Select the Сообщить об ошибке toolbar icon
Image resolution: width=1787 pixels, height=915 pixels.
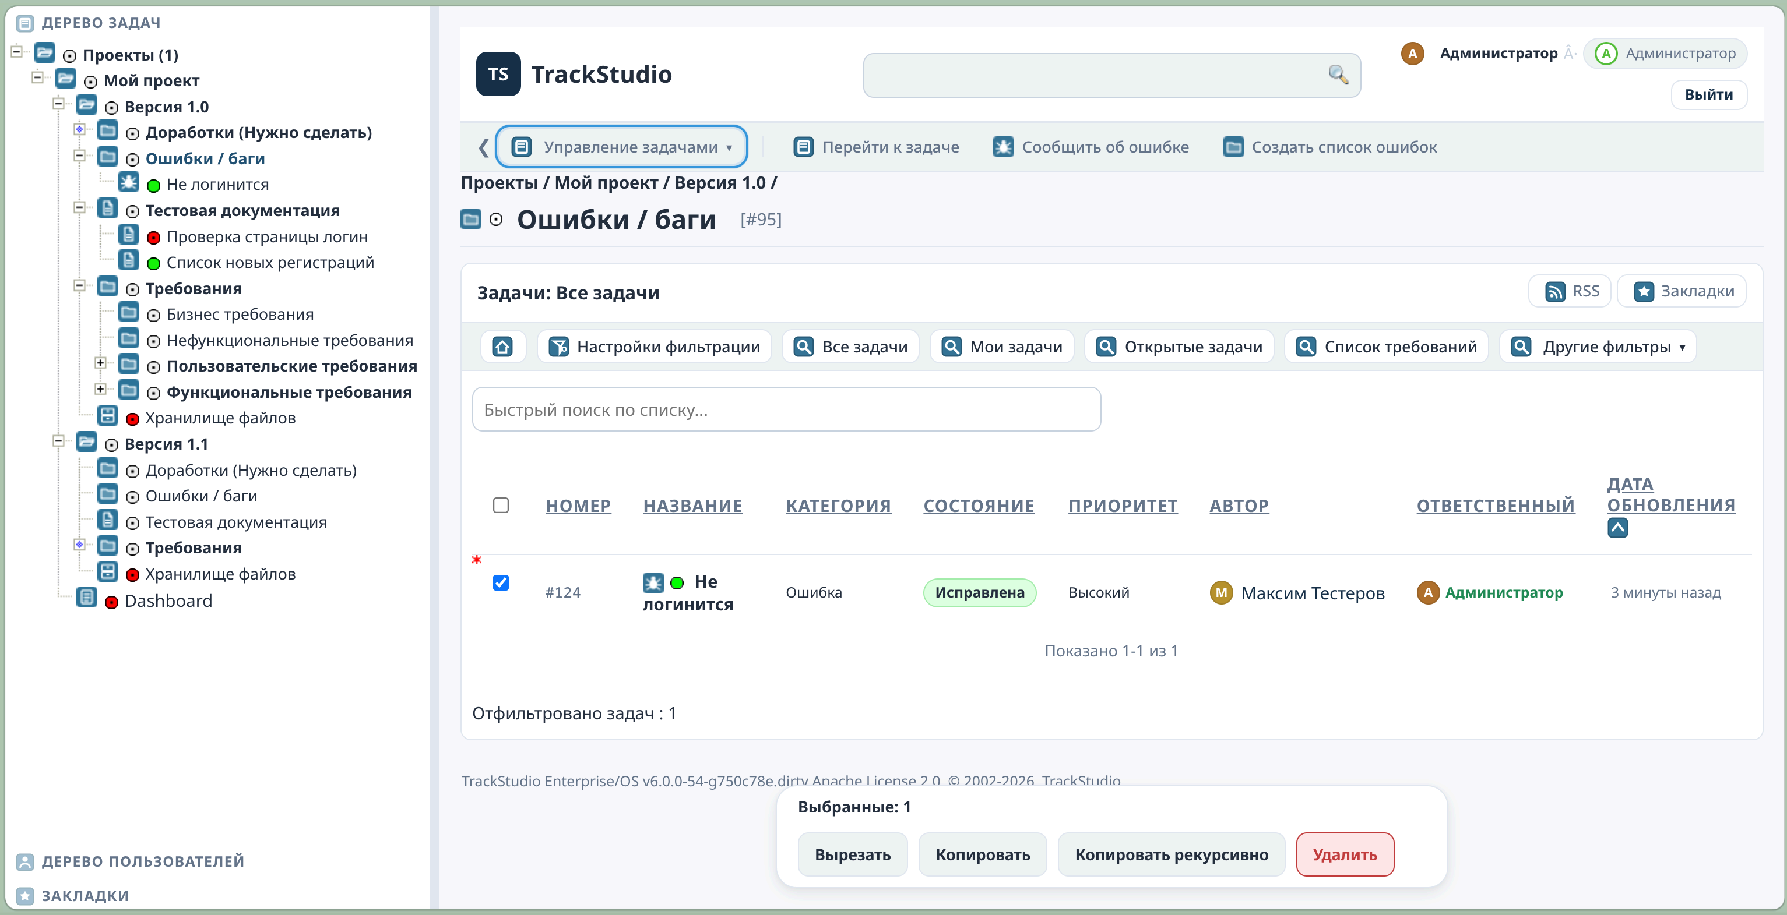point(1003,146)
